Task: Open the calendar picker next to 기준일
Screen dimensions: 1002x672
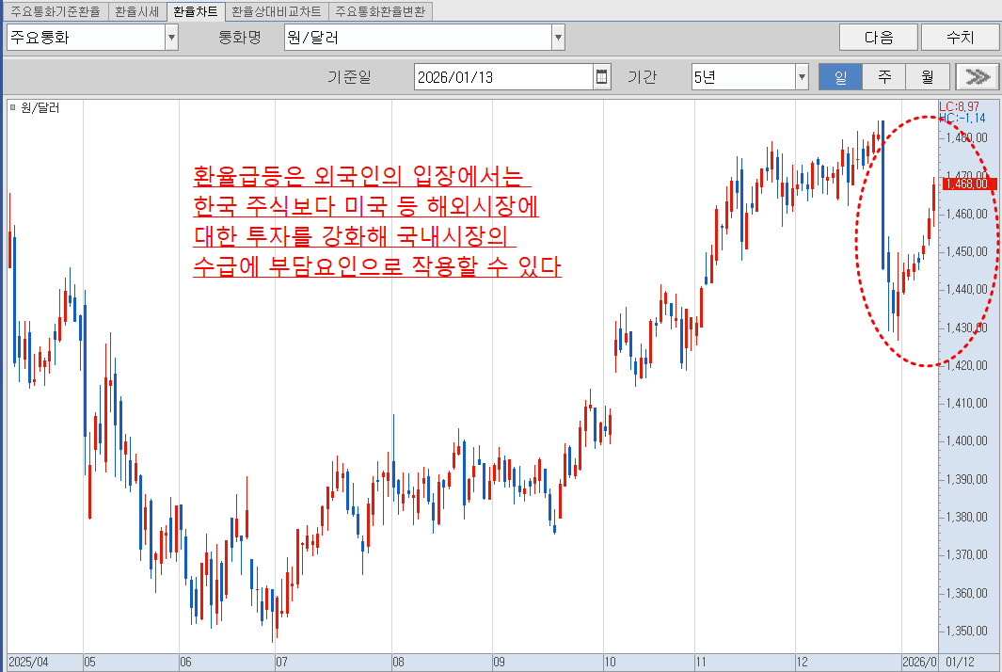Action: [602, 77]
